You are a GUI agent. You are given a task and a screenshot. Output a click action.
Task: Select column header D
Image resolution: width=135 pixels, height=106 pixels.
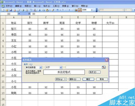click(62, 17)
